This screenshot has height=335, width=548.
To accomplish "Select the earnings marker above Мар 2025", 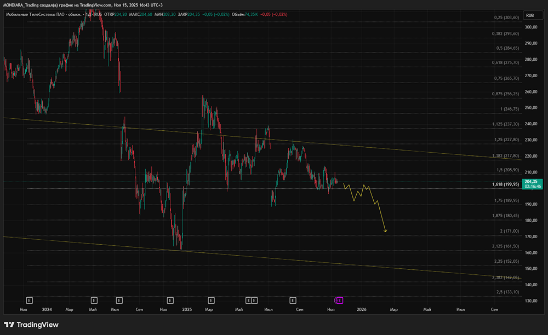I will (211, 300).
